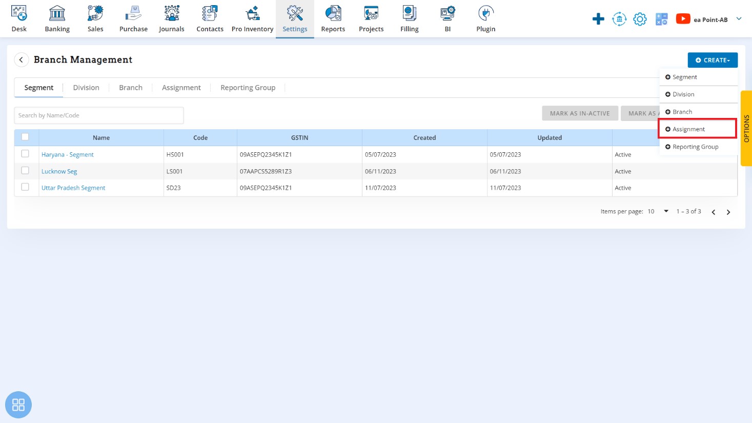Click the Plugin icon in navigation
Screen dimensions: 752x423
click(485, 13)
